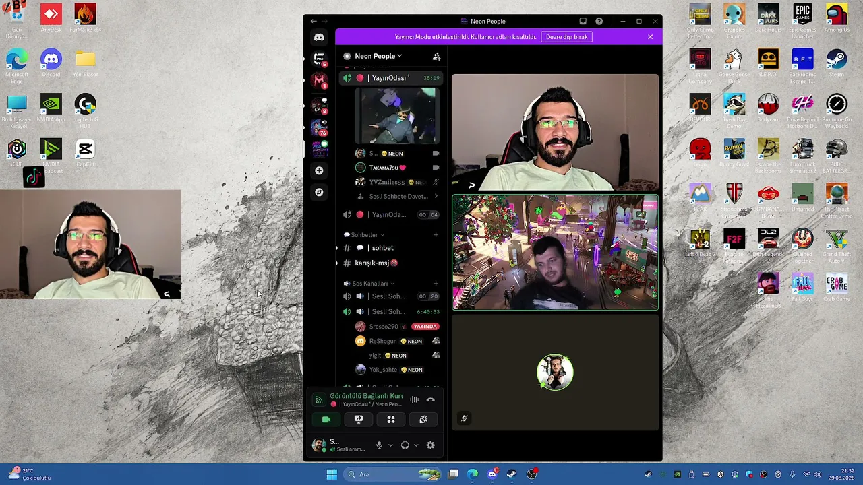Launch Steam from the desktop
863x485 pixels.
(x=836, y=62)
